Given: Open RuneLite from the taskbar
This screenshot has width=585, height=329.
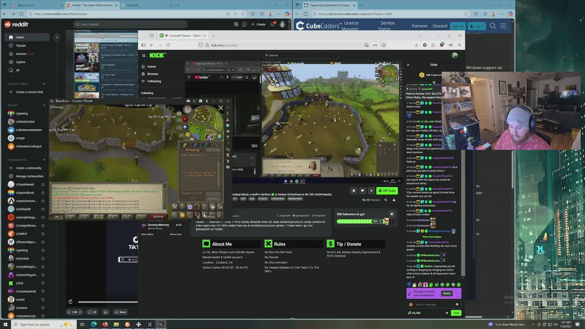Looking at the screenshot, I should 161,324.
